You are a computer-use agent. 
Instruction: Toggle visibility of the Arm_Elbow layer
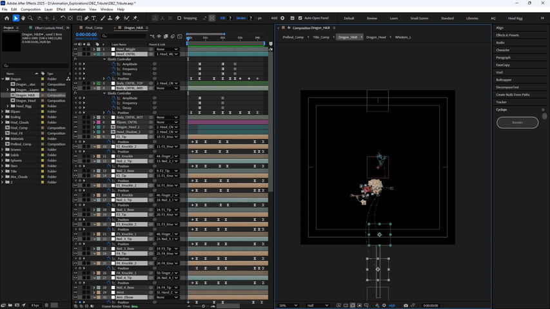[75, 297]
